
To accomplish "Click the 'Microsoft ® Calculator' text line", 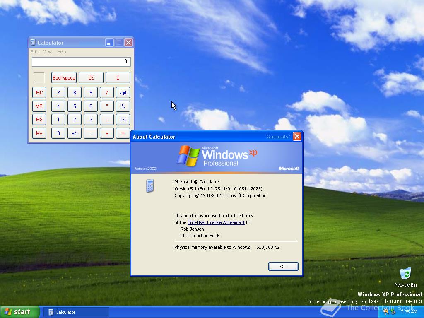I will tap(197, 182).
